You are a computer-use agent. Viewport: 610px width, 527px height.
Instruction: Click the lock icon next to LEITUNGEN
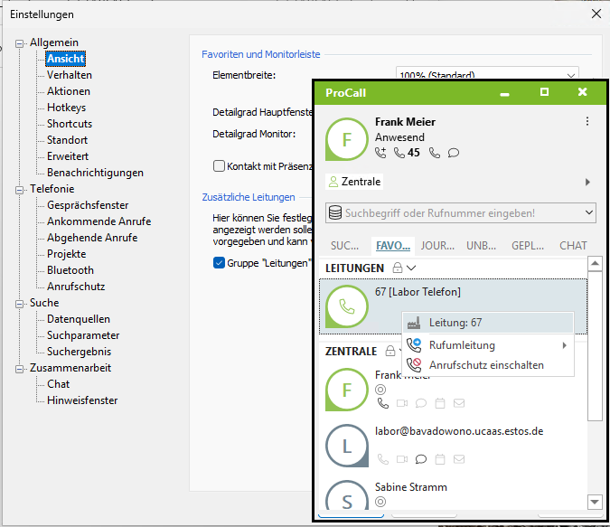click(x=396, y=268)
